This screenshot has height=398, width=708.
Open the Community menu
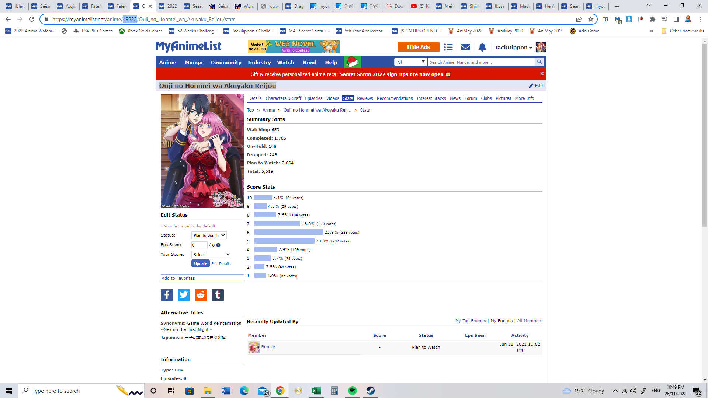[226, 62]
